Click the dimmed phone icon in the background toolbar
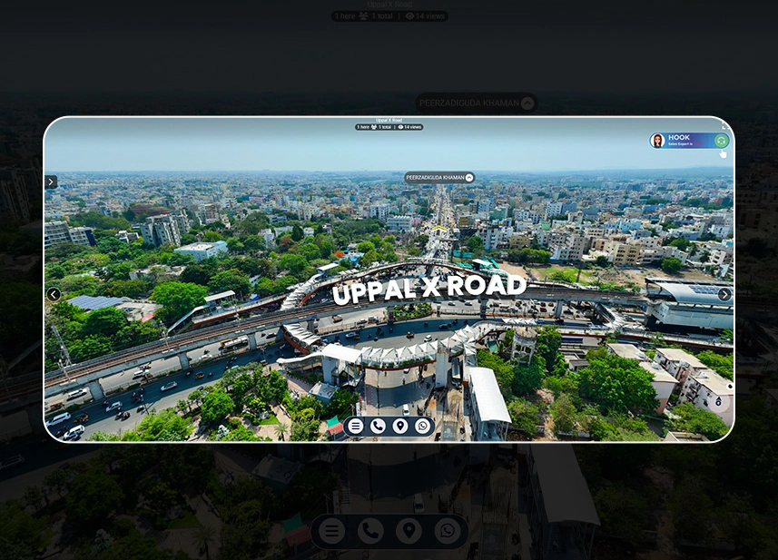This screenshot has width=778, height=560. [x=370, y=531]
